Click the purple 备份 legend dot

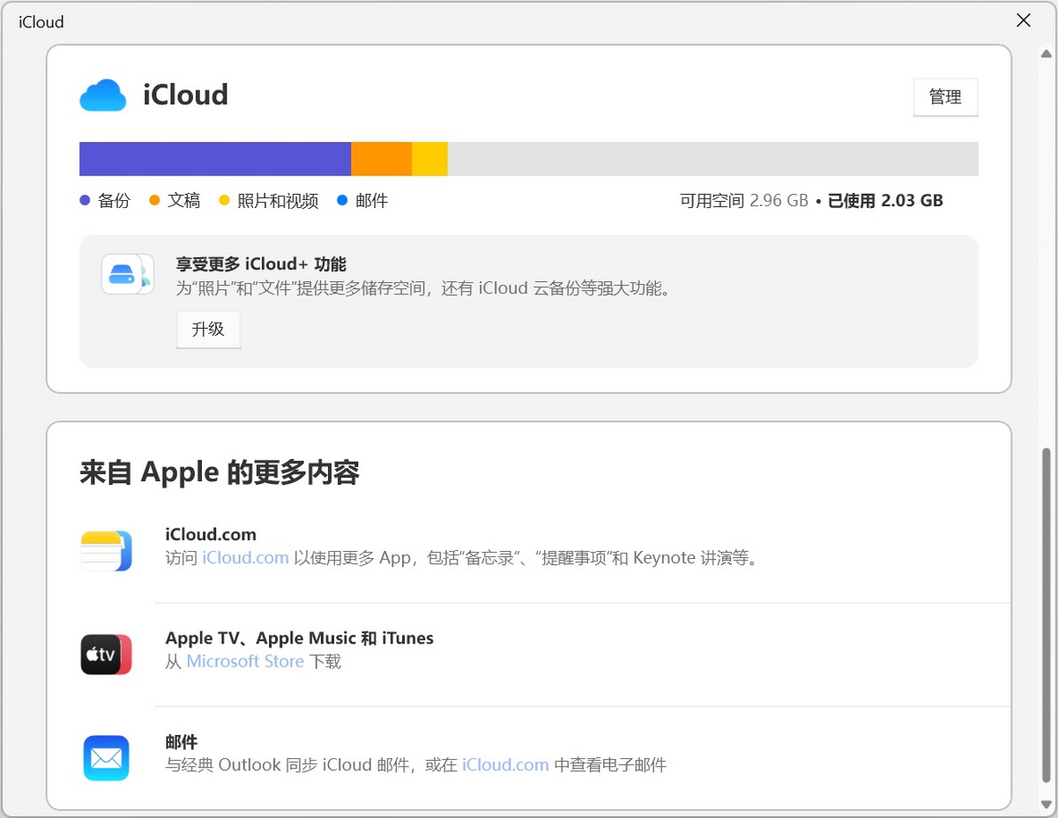click(85, 200)
